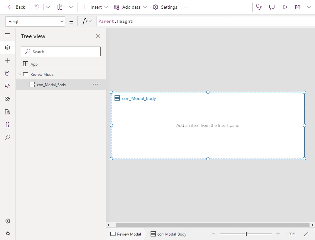Save the app using the save icon
This screenshot has width=315, height=240.
coord(297,7)
